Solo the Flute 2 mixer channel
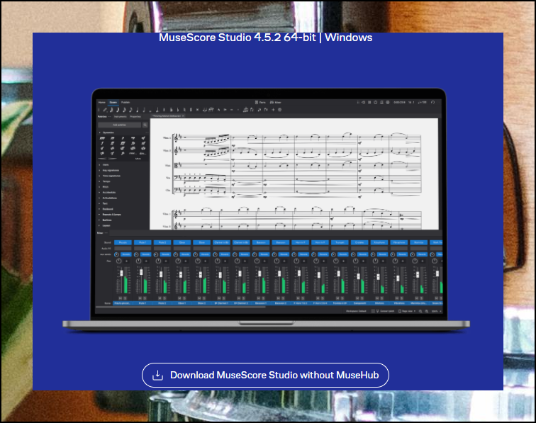 point(164,298)
